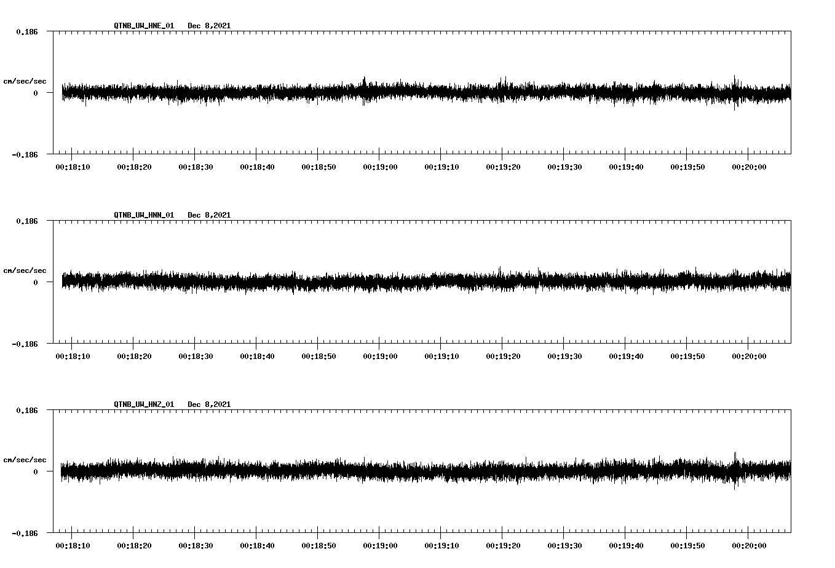Click the 00:20:00 time label under HNZ plot
Viewport: 835px width, 568px height.
[749, 546]
